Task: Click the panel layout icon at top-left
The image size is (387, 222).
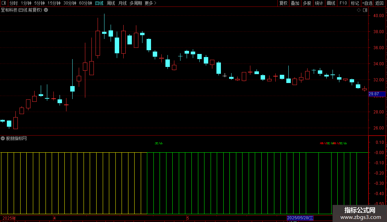Action: click(4, 3)
